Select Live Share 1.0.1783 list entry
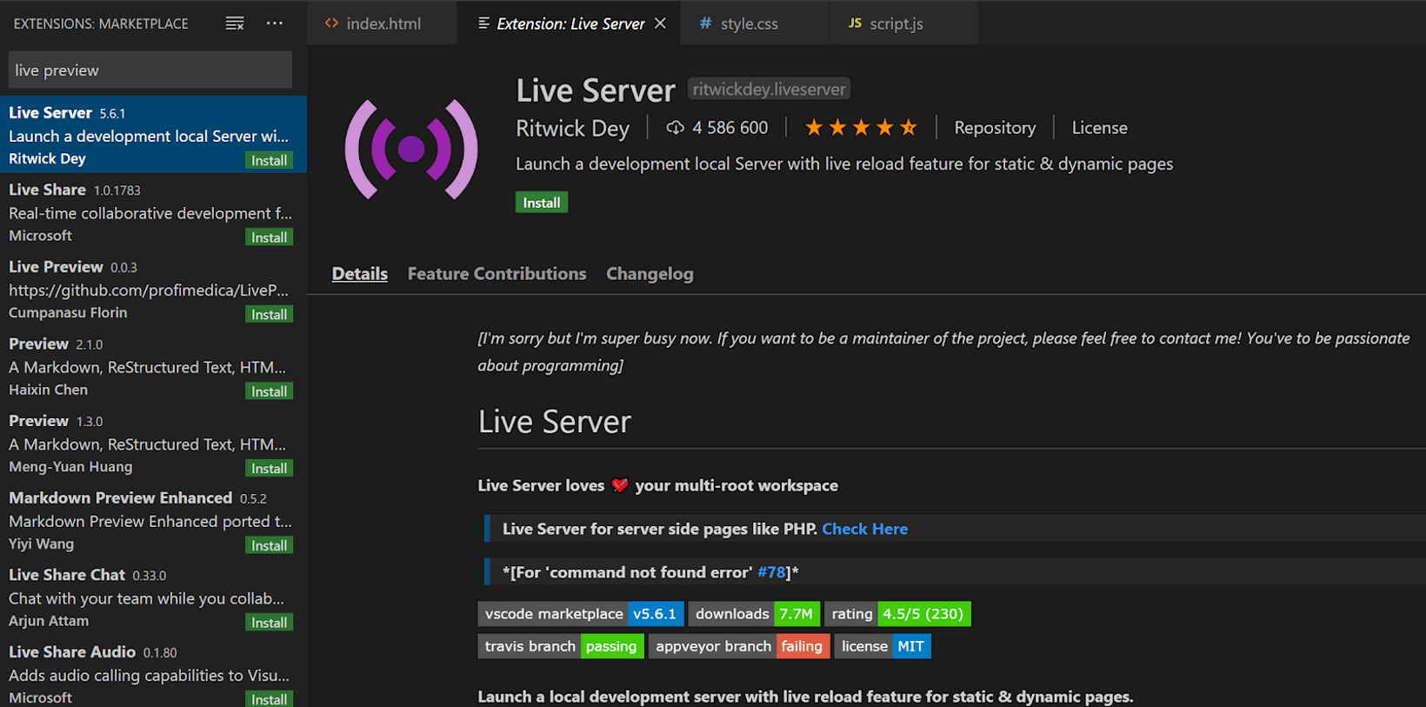Viewport: 1426px width, 707px height. (x=153, y=211)
